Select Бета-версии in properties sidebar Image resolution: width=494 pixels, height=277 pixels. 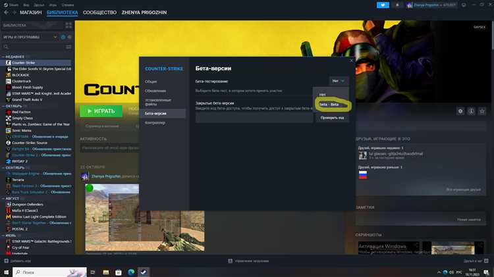point(163,113)
